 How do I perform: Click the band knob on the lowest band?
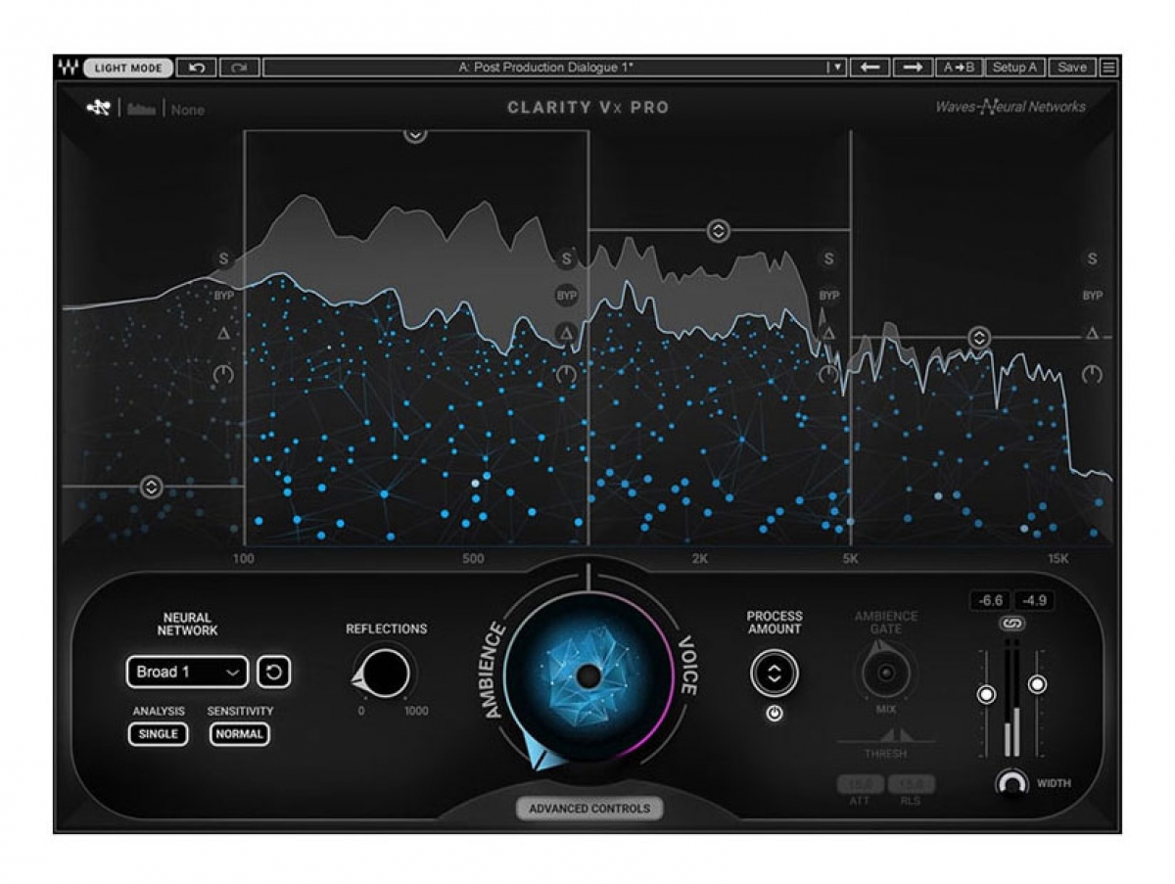click(224, 374)
